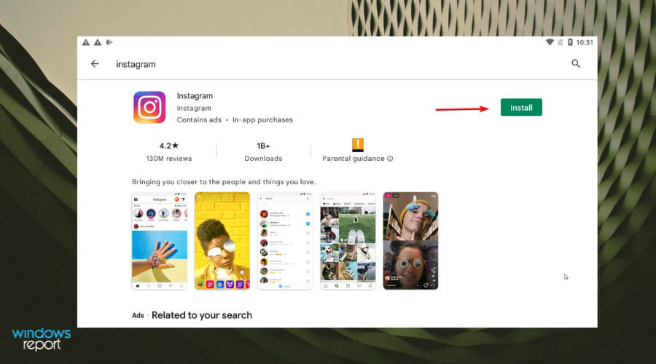Viewport: 656px width, 364px height.
Task: Click the Play Store notification status icon
Action: coord(109,42)
